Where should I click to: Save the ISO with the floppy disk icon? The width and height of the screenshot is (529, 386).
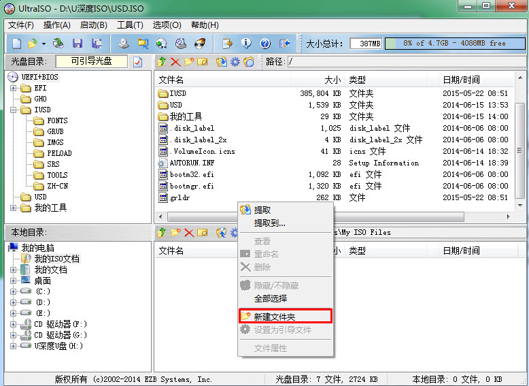[78, 44]
